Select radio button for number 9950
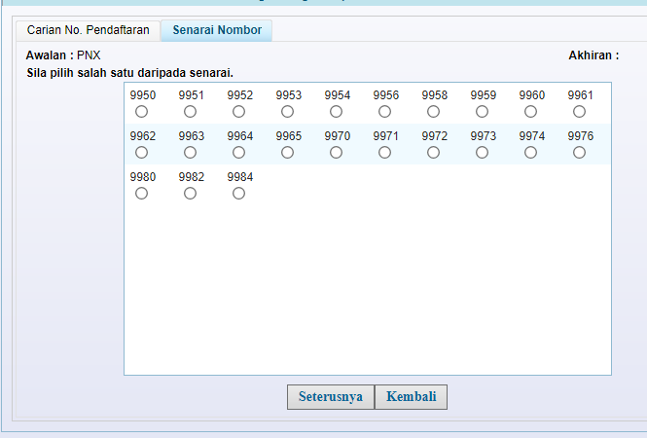 (142, 112)
